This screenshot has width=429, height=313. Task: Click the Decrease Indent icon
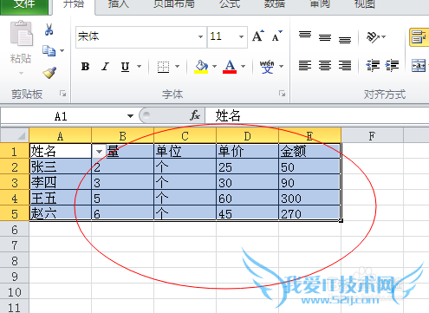click(x=373, y=66)
